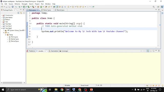Expand the Constructor project node
Image resolution: width=164 pixels, height=92 pixels.
2,15
